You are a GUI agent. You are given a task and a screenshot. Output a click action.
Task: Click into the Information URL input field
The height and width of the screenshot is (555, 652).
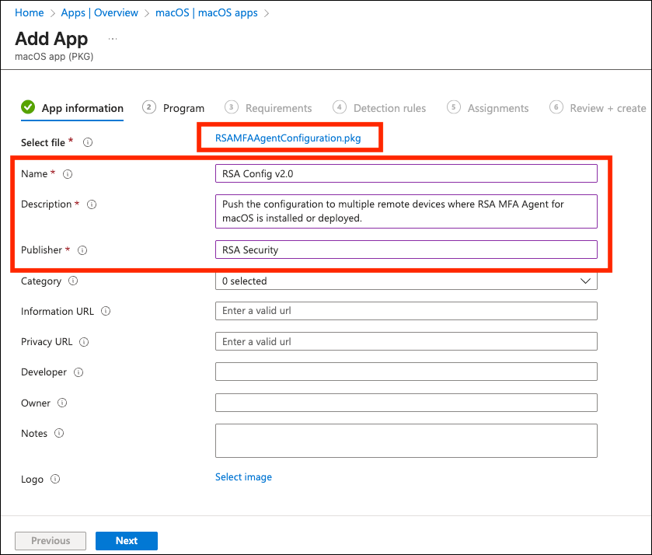[406, 311]
